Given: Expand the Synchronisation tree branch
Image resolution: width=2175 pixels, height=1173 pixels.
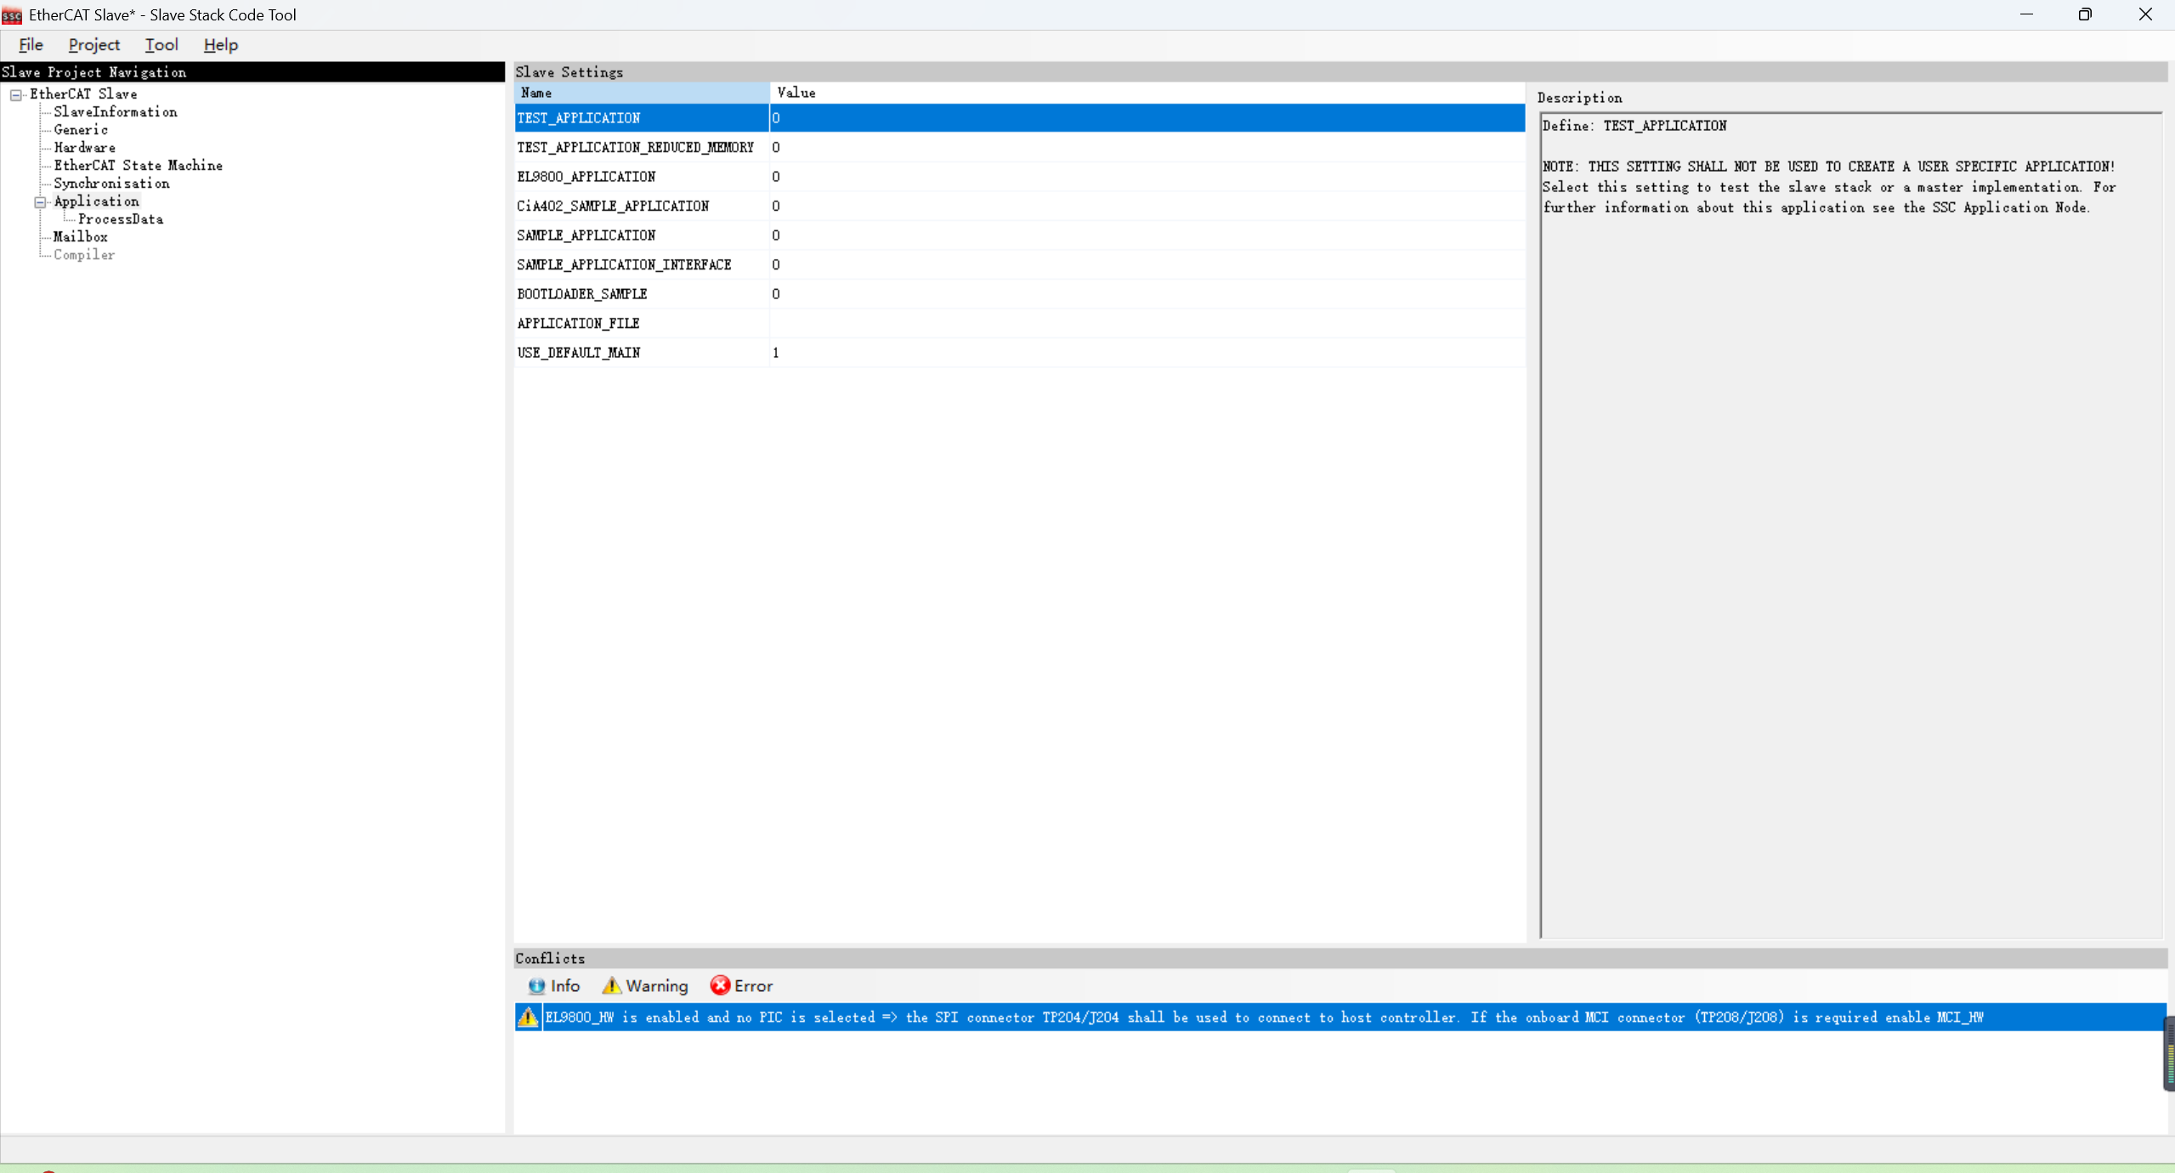Looking at the screenshot, I should pos(111,183).
